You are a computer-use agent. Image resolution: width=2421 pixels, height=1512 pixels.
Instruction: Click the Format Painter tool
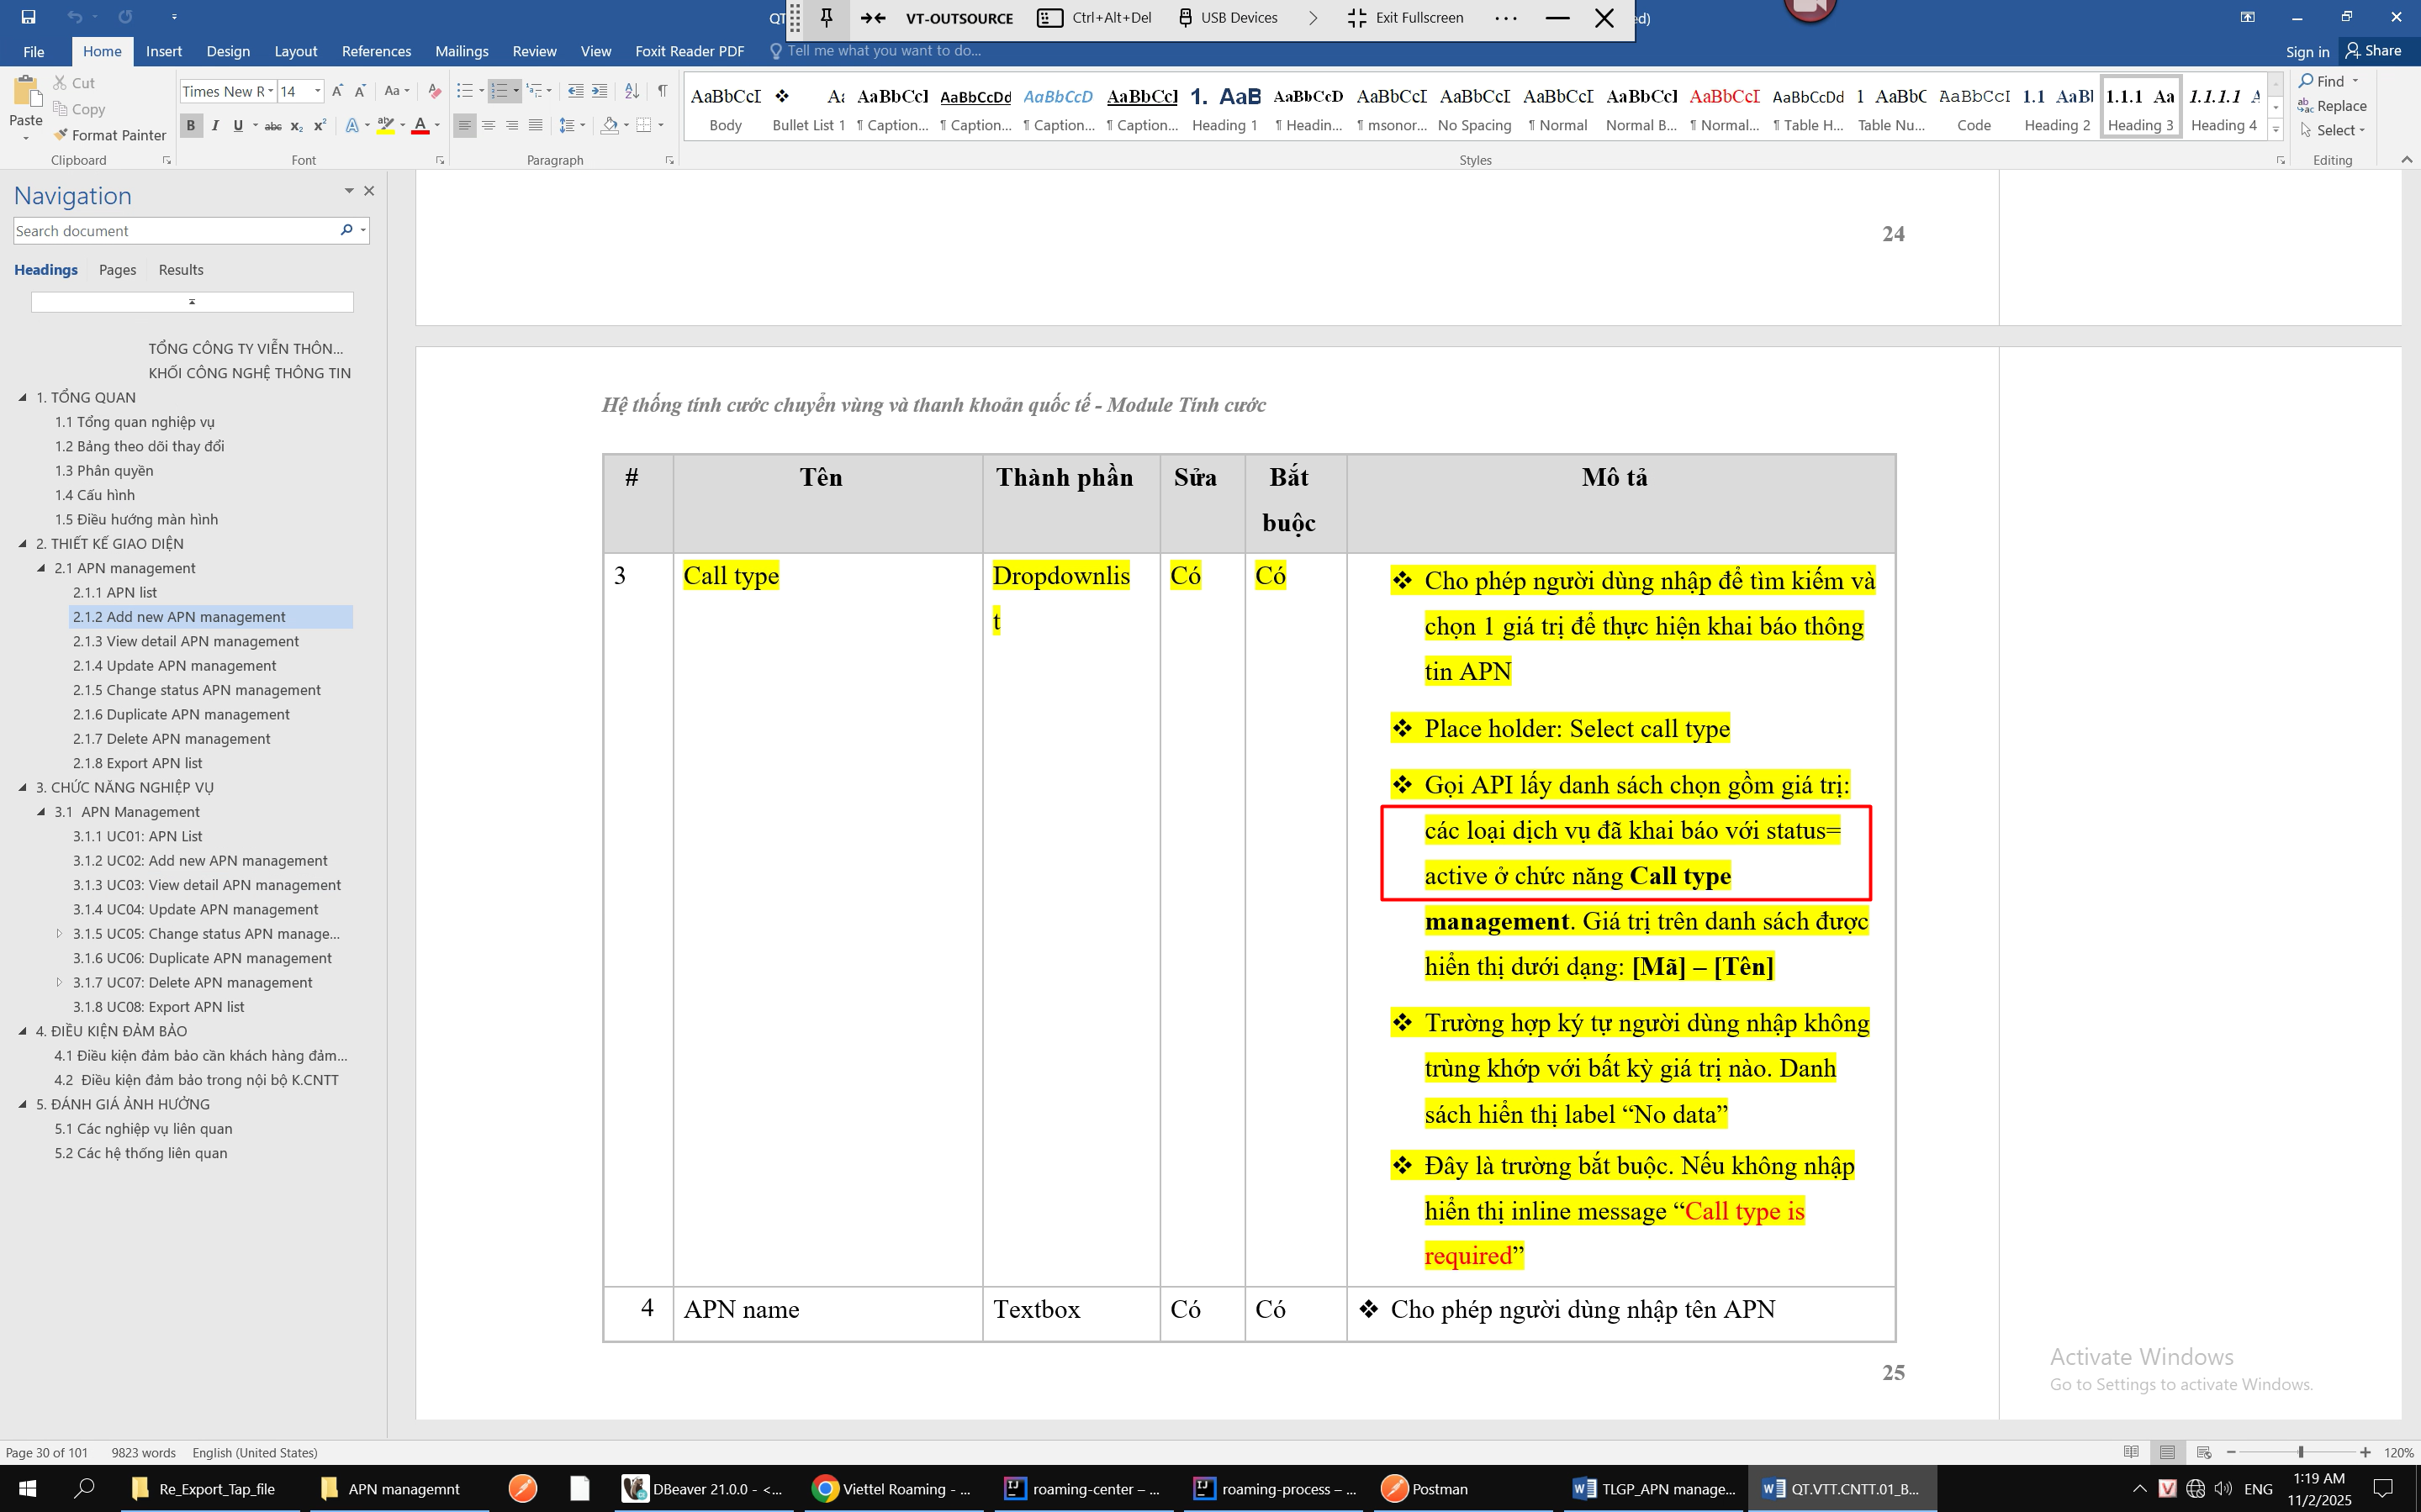tap(110, 135)
